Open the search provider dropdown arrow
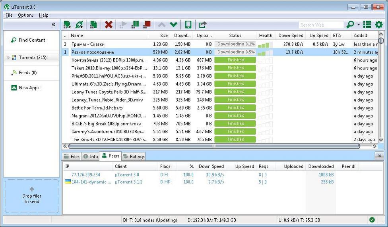Viewport: 388px width, 227px height. [x=359, y=25]
